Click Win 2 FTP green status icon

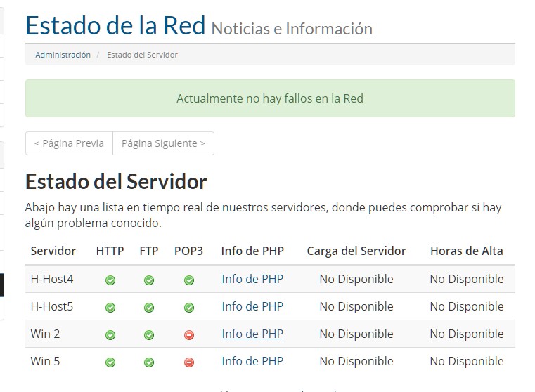point(149,335)
